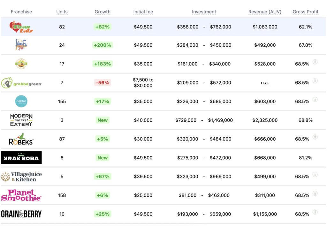This screenshot has height=226, width=327.
Task: Select the $311,000 revenue value
Action: point(265,195)
